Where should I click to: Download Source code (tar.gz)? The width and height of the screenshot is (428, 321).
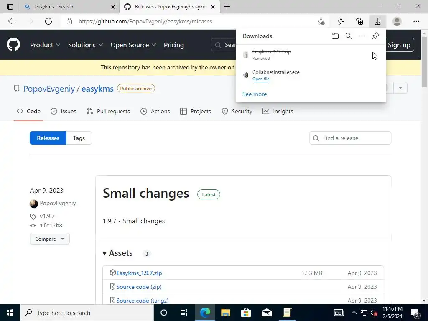pos(143,301)
